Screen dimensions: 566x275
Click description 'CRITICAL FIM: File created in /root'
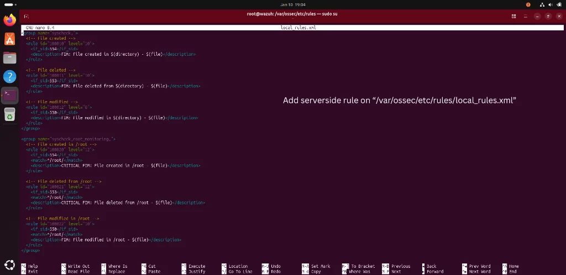click(115, 166)
